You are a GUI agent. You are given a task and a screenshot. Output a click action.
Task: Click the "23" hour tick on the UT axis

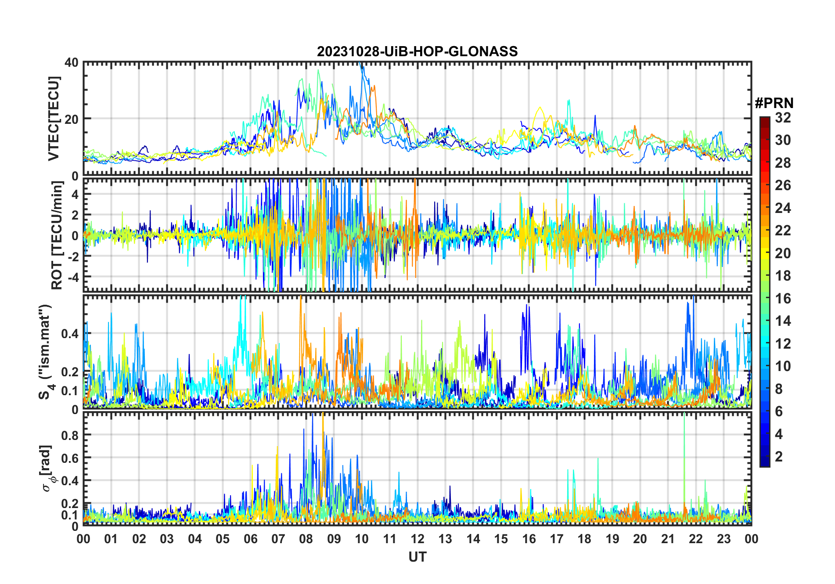tap(724, 539)
